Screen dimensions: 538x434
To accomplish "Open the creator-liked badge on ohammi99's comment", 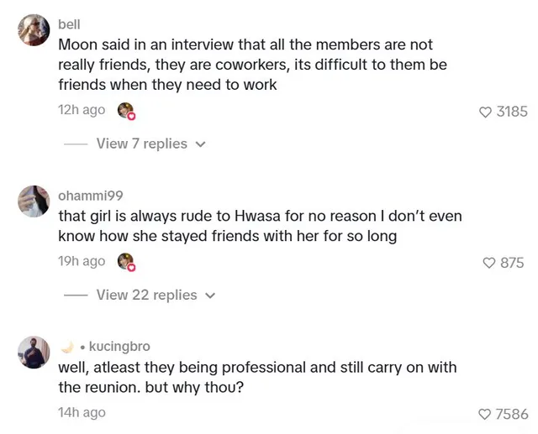I will click(x=126, y=262).
